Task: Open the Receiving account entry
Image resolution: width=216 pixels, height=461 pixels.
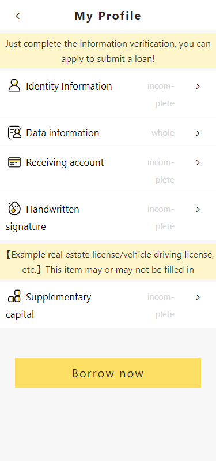Action: click(x=108, y=170)
